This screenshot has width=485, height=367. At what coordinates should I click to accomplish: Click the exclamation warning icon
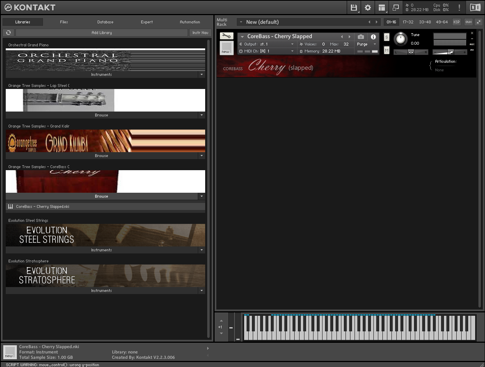click(459, 7)
